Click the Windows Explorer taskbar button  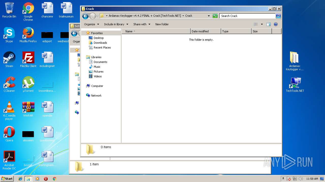[28, 179]
